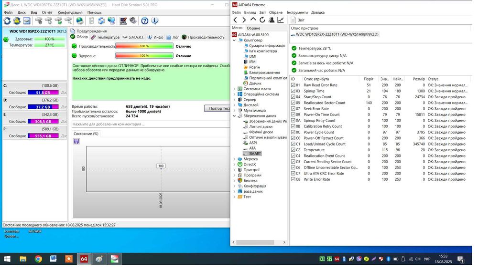Click the AIDA64 forward arrow
This screenshot has height=270, width=478.
244,20
